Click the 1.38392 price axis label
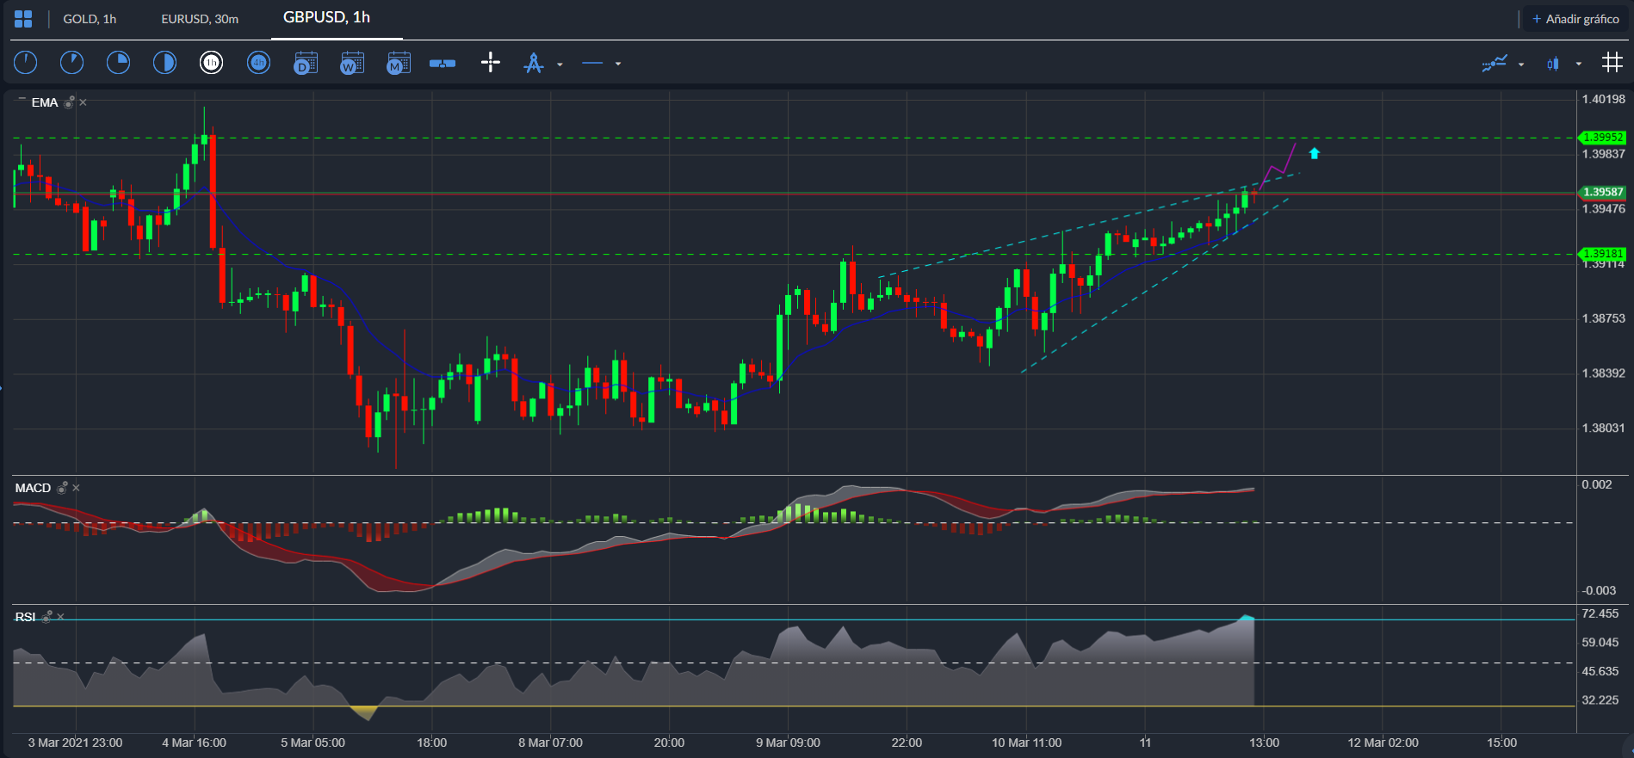 1604,373
